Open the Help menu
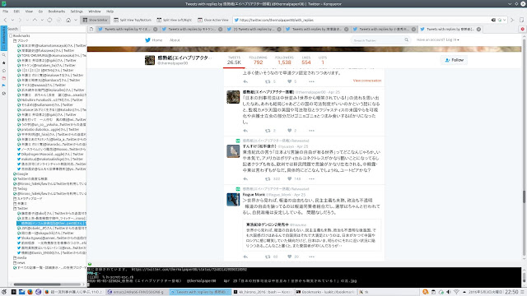This screenshot has width=527, height=296. [x=110, y=12]
